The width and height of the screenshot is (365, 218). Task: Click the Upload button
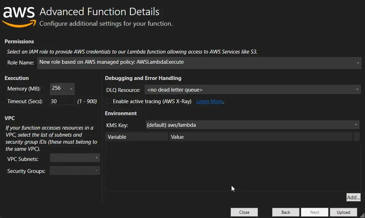pyautogui.click(x=343, y=212)
